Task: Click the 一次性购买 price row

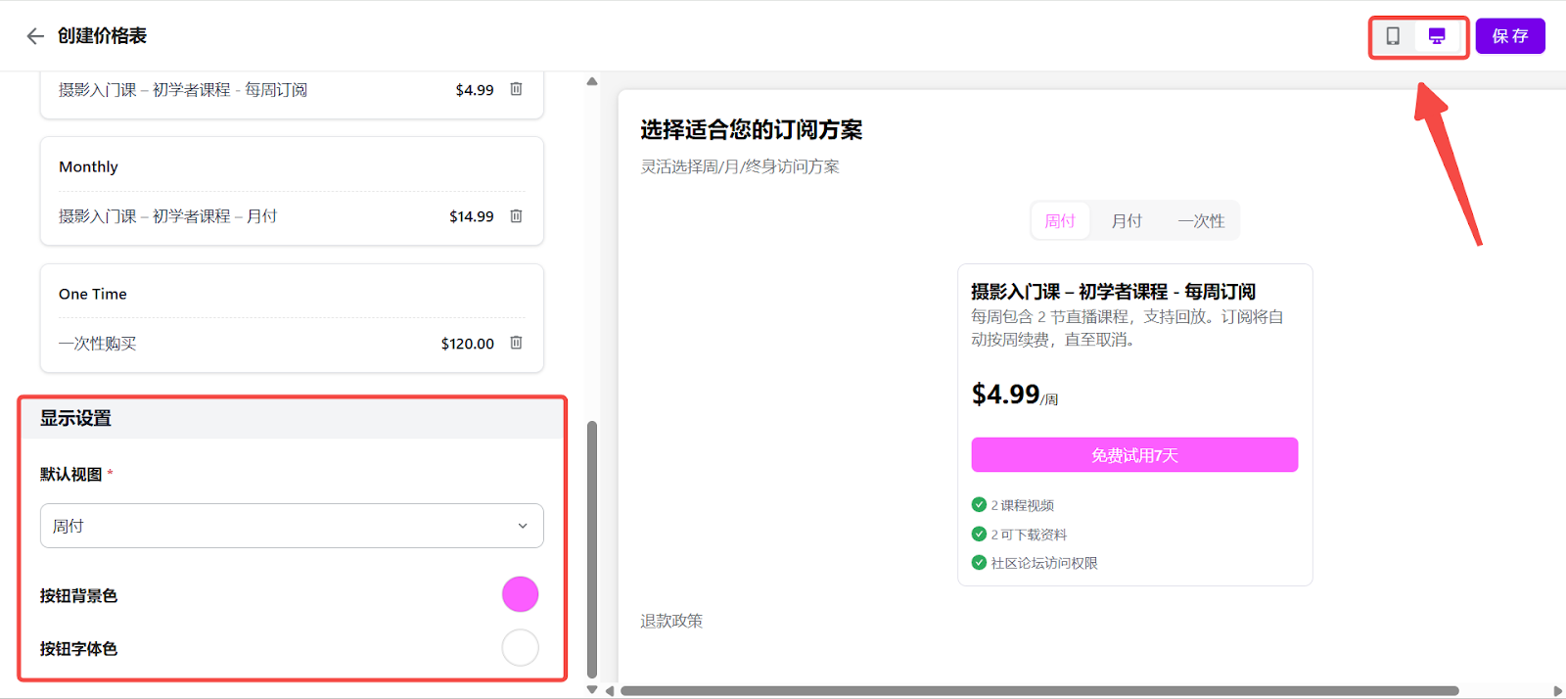Action: (245, 344)
